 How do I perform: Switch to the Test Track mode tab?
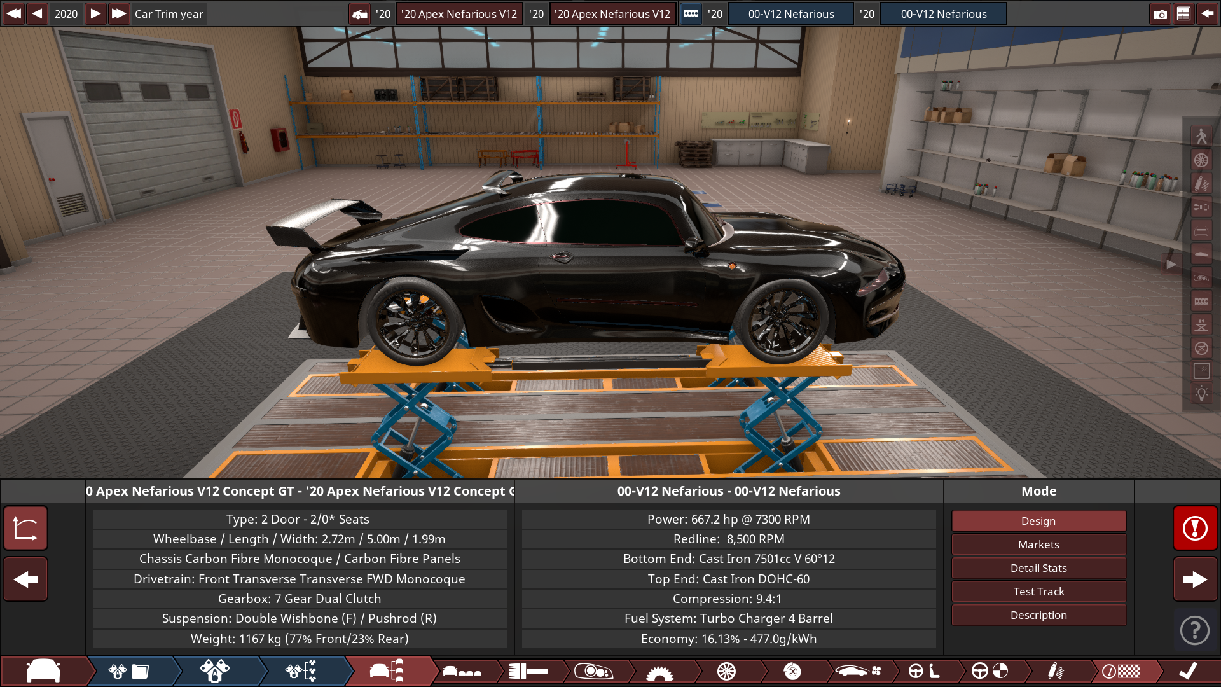point(1038,592)
